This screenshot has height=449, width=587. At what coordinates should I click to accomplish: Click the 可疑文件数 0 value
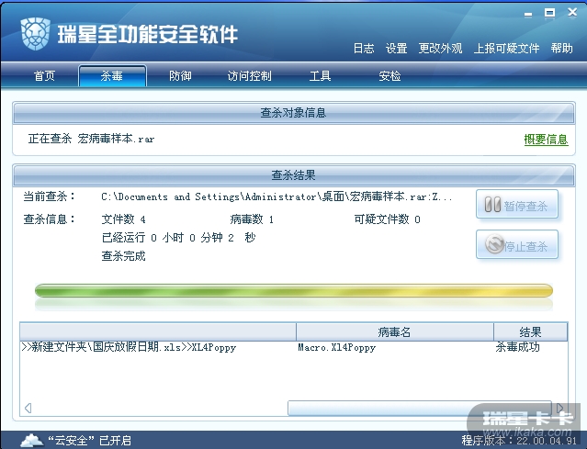coord(387,219)
